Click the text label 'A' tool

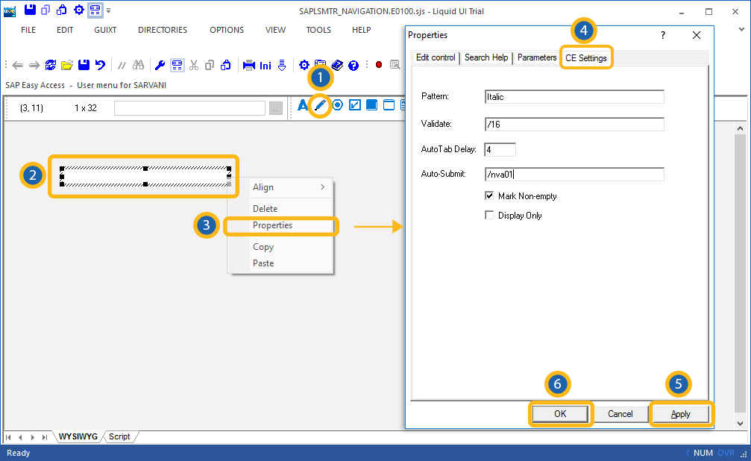pos(302,105)
